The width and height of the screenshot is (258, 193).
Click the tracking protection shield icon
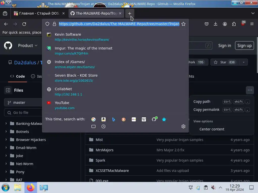[x=47, y=24]
